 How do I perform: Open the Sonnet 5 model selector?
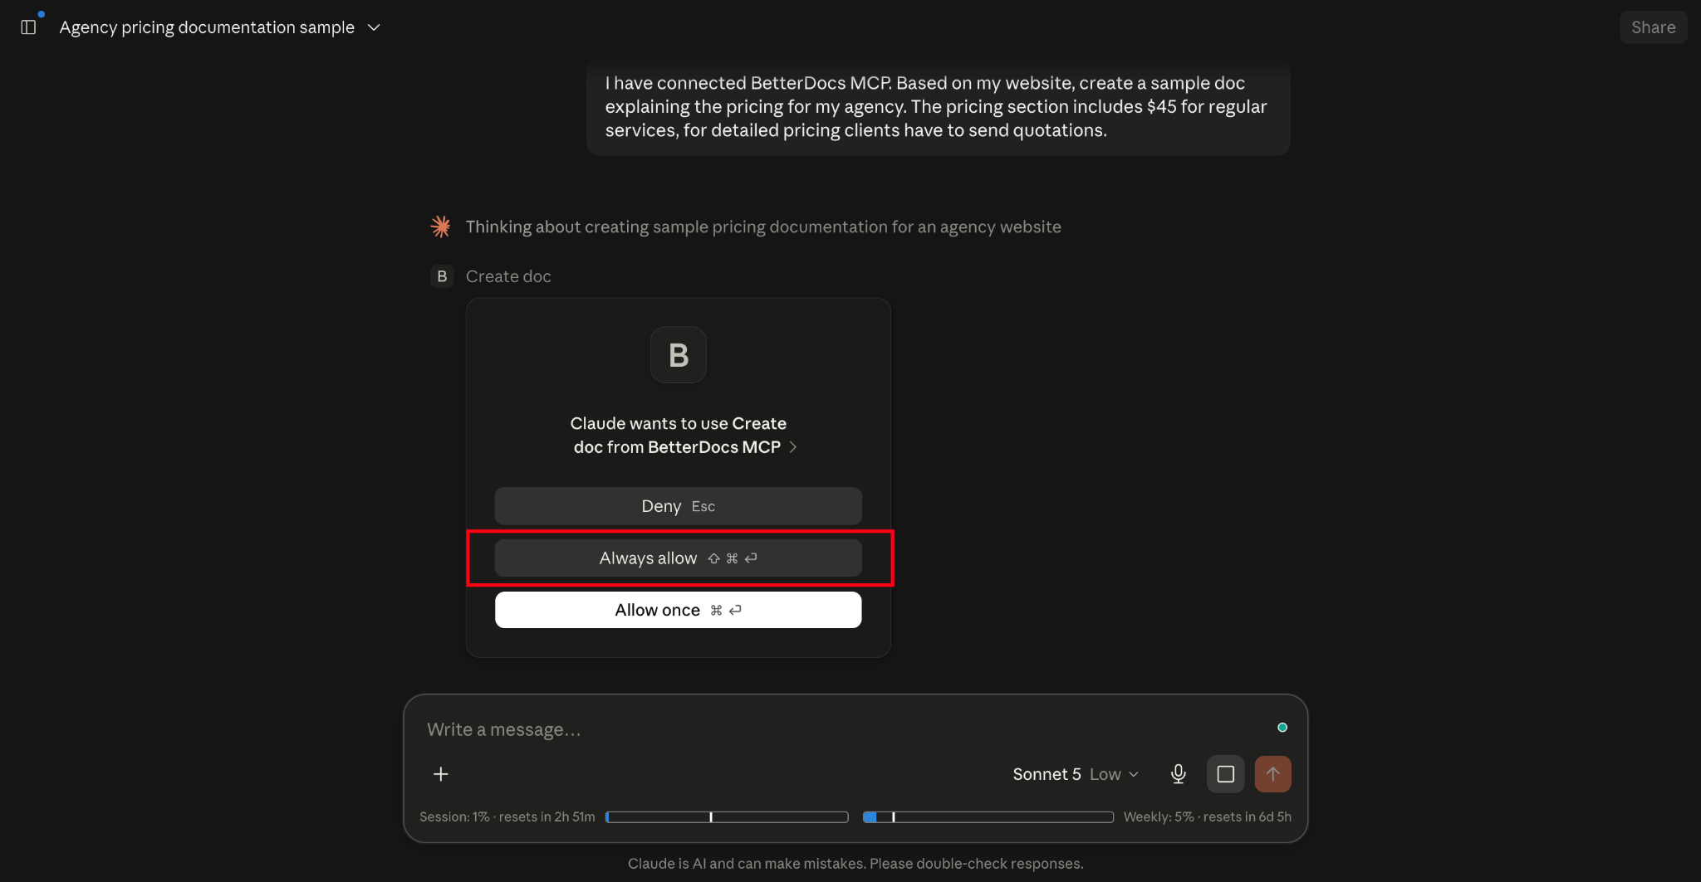tap(1076, 774)
